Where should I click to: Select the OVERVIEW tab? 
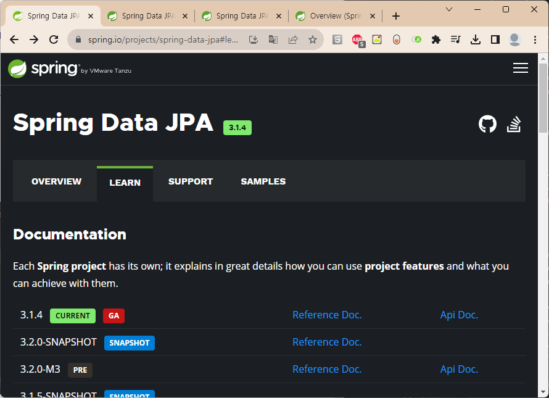click(56, 181)
